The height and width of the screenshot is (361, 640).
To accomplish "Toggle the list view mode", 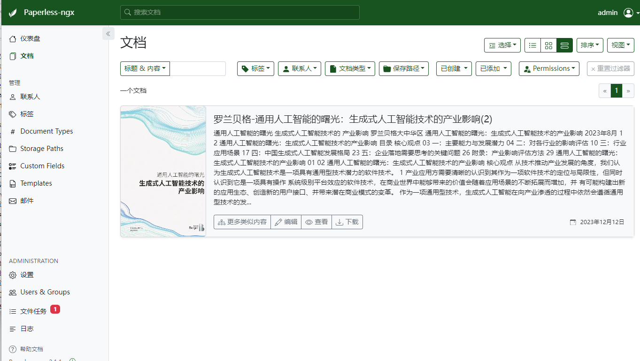I will click(532, 45).
